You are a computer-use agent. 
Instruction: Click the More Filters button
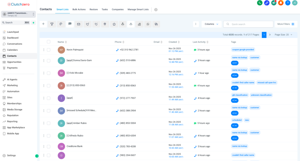[x=286, y=24]
